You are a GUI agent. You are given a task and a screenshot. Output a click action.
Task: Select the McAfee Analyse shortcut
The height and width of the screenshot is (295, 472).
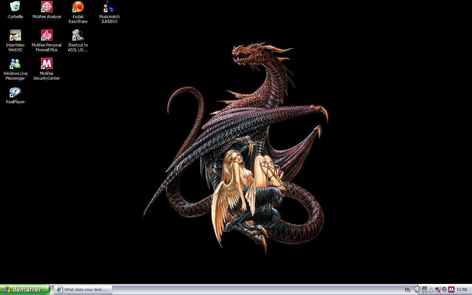(46, 7)
